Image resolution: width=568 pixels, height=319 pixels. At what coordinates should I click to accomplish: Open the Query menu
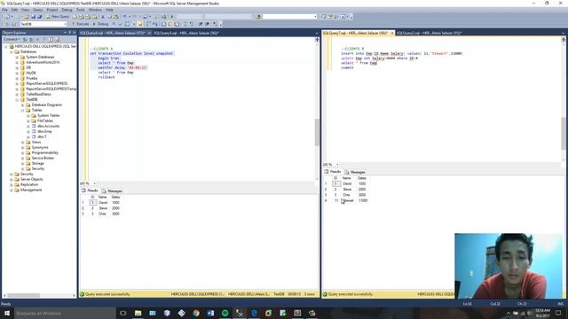(37, 10)
